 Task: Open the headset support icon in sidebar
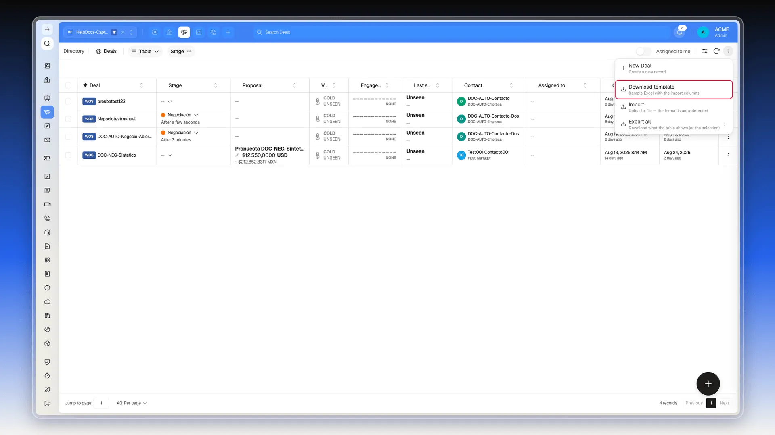[x=47, y=232]
